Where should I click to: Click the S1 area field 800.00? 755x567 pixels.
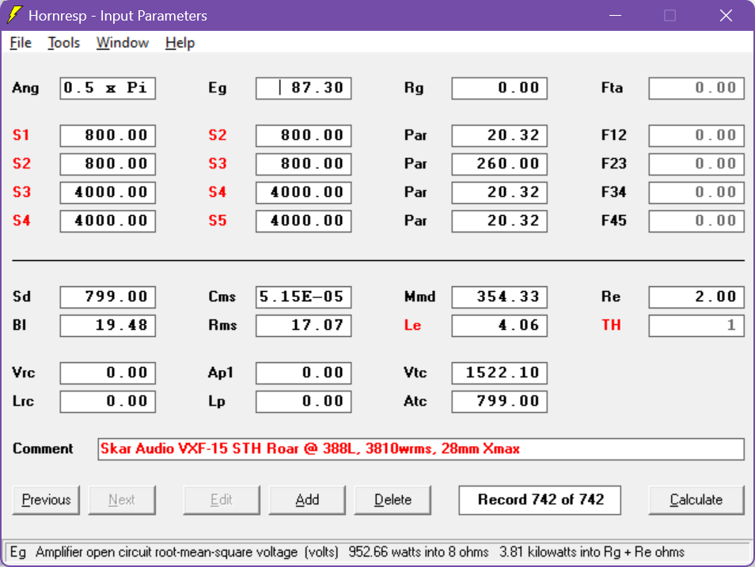tap(108, 135)
